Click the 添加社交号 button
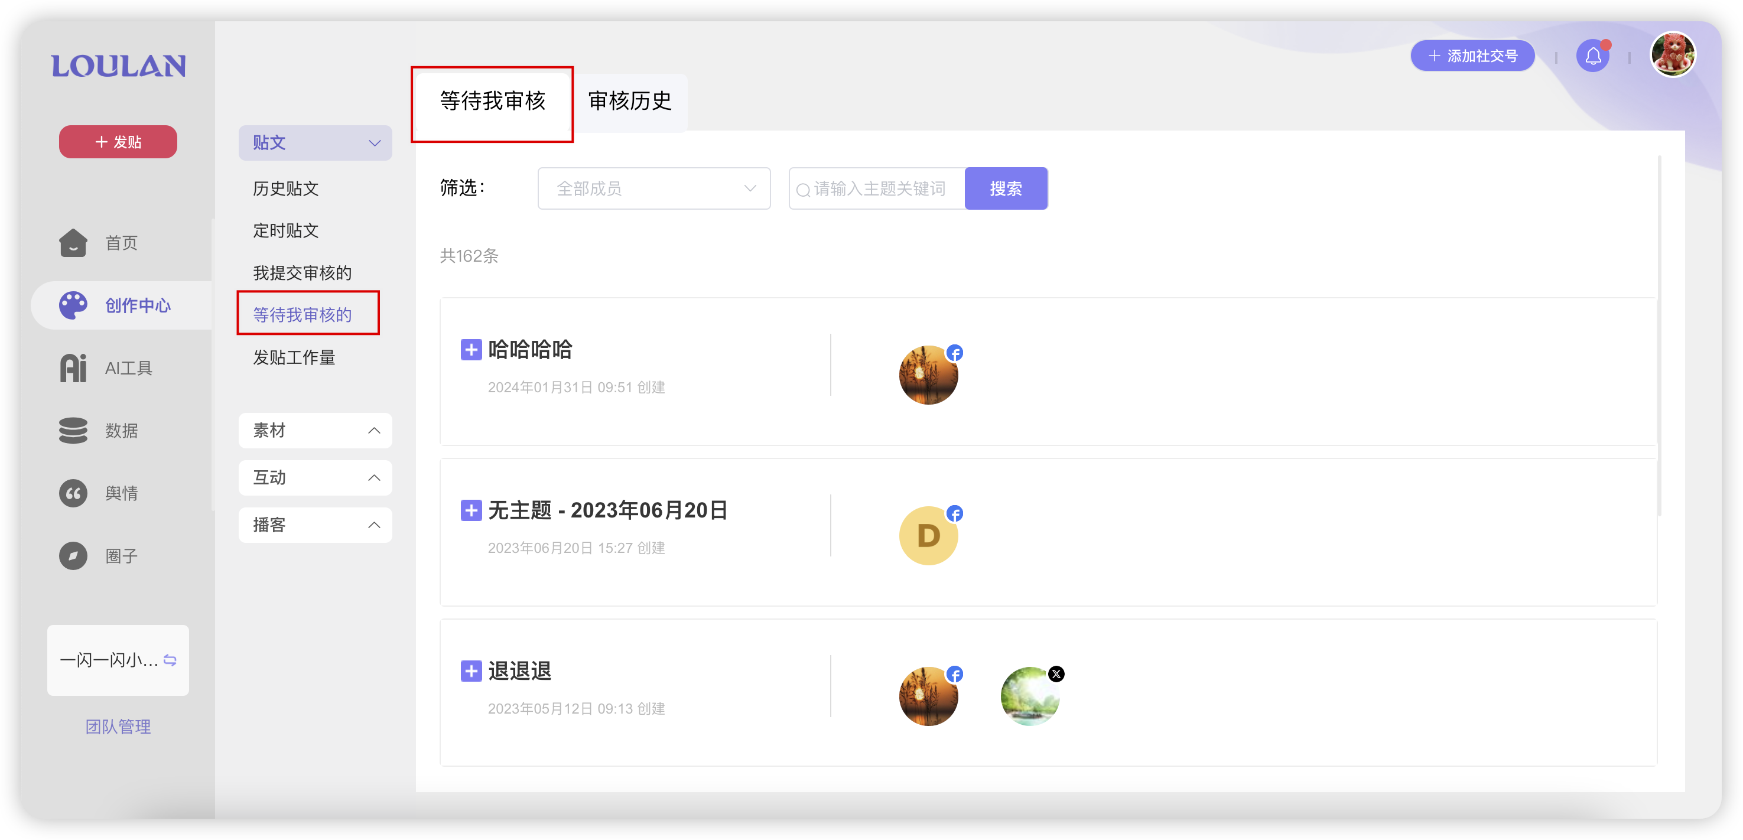 (x=1472, y=56)
